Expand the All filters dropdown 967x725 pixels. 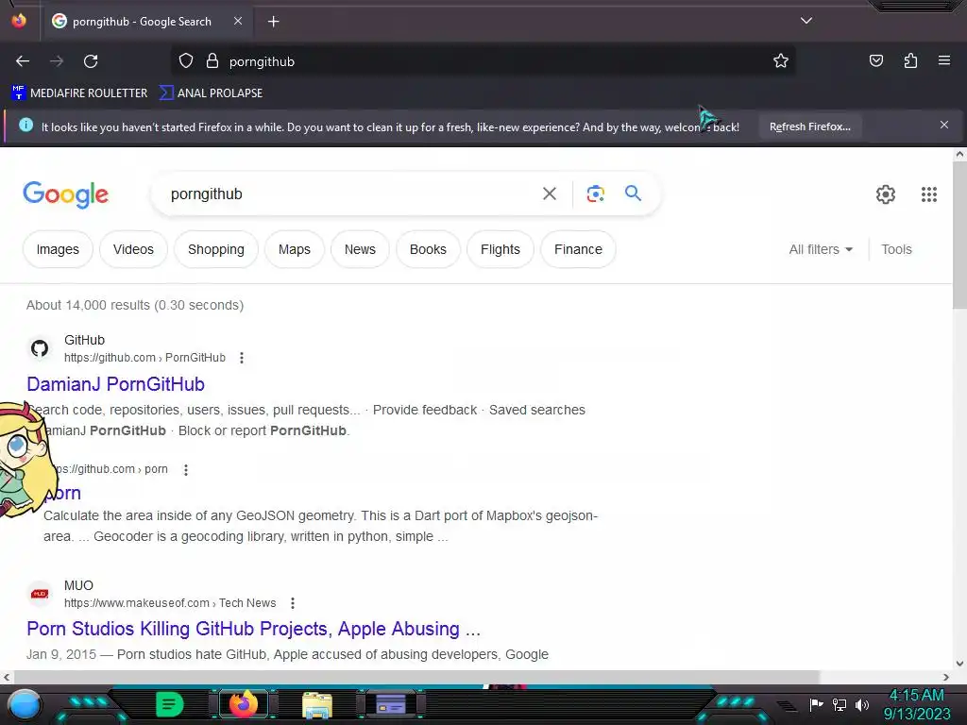(x=821, y=249)
